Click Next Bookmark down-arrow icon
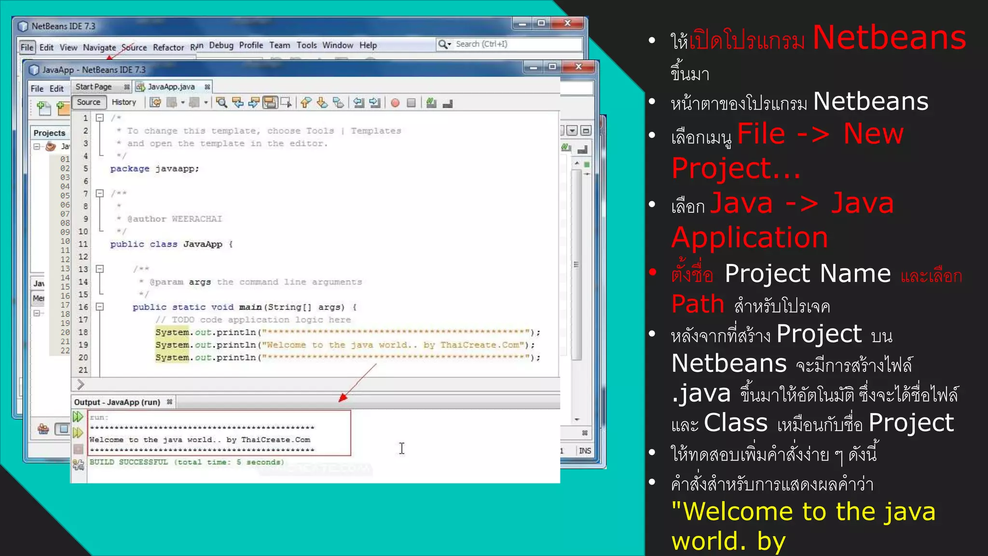The width and height of the screenshot is (988, 556). coord(322,102)
